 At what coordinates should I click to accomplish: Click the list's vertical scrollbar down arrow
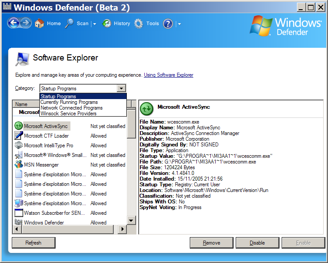(x=131, y=220)
